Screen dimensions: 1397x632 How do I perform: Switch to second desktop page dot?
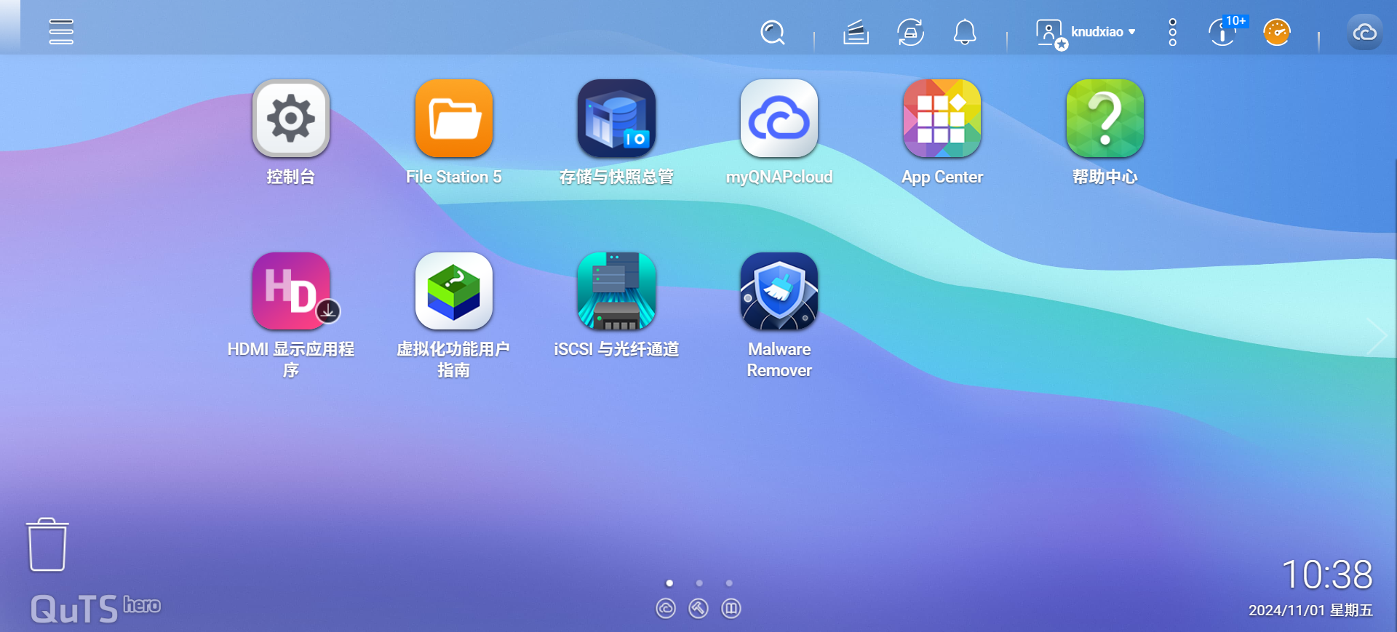699,583
